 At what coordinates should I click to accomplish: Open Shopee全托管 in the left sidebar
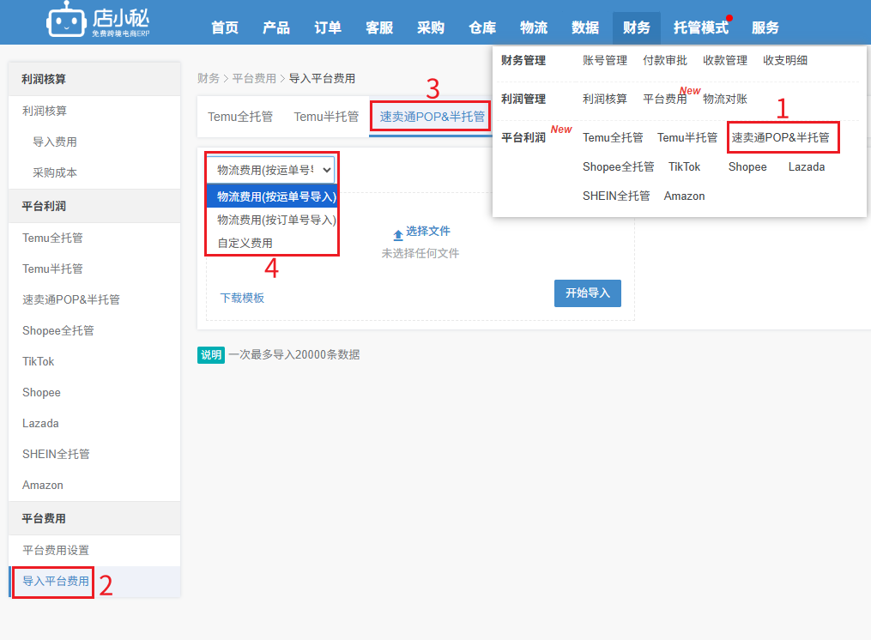(58, 330)
